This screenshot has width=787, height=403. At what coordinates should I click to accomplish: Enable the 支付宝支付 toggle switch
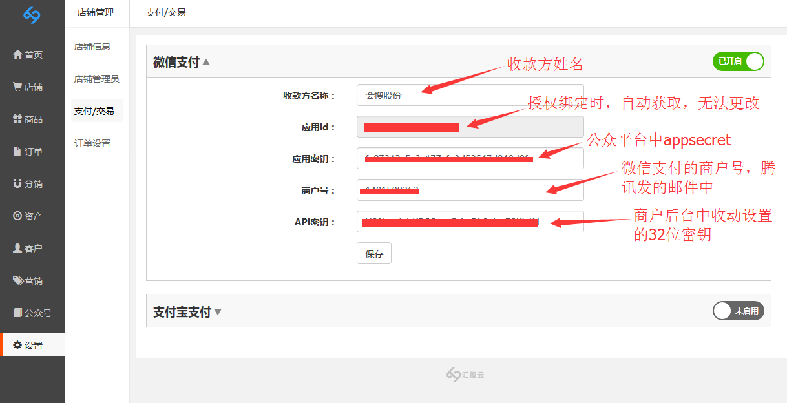point(738,311)
